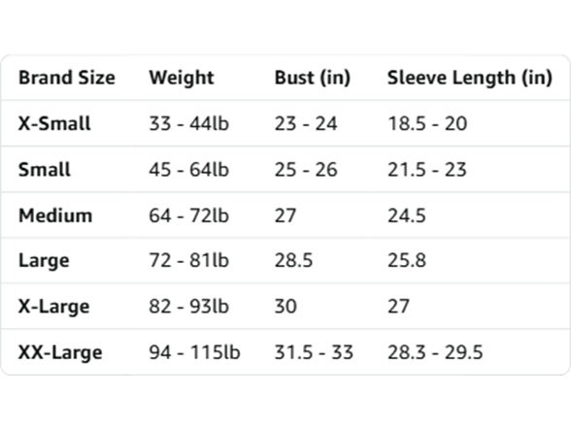
Task: Click the Brand Size column header
Action: (x=67, y=78)
